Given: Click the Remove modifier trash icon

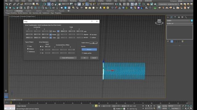Looking at the screenshot, I should [x=183, y=41].
